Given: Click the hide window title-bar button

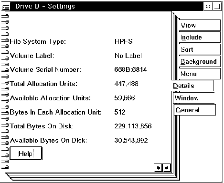Looking at the screenshot, I should pyautogui.click(x=208, y=7).
